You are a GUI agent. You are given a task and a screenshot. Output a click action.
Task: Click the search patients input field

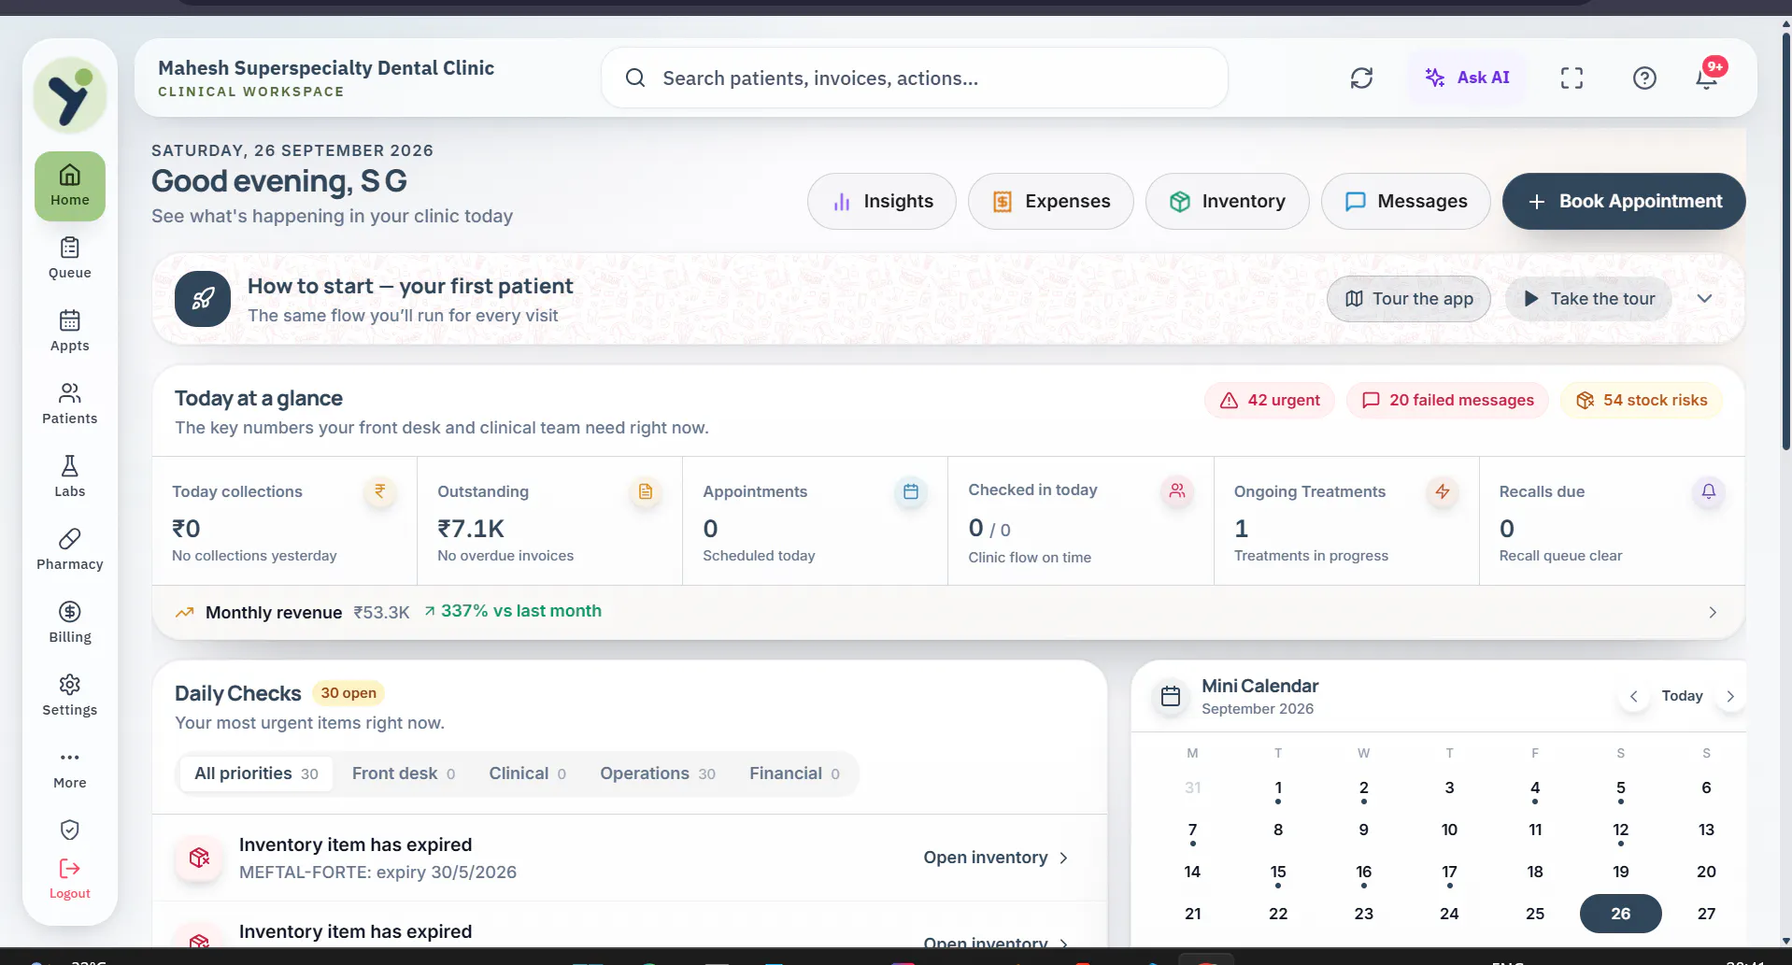[x=915, y=78]
